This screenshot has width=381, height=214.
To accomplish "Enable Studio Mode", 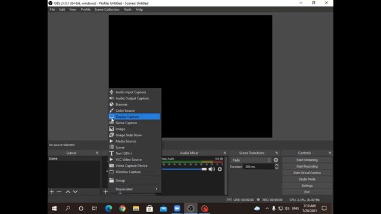I will pyautogui.click(x=307, y=179).
